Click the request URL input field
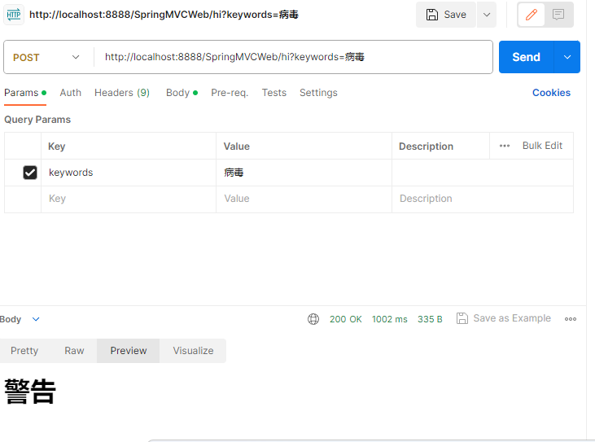Image resolution: width=595 pixels, height=442 pixels. (x=293, y=57)
